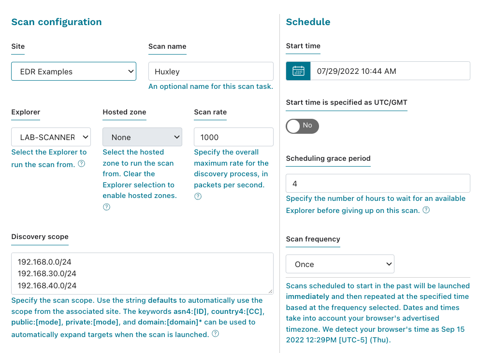480x353 pixels.
Task: Open the Site dropdown showing EDR Examples
Action: [73, 71]
